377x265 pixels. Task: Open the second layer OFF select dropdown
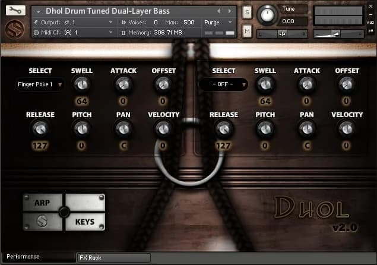point(223,84)
